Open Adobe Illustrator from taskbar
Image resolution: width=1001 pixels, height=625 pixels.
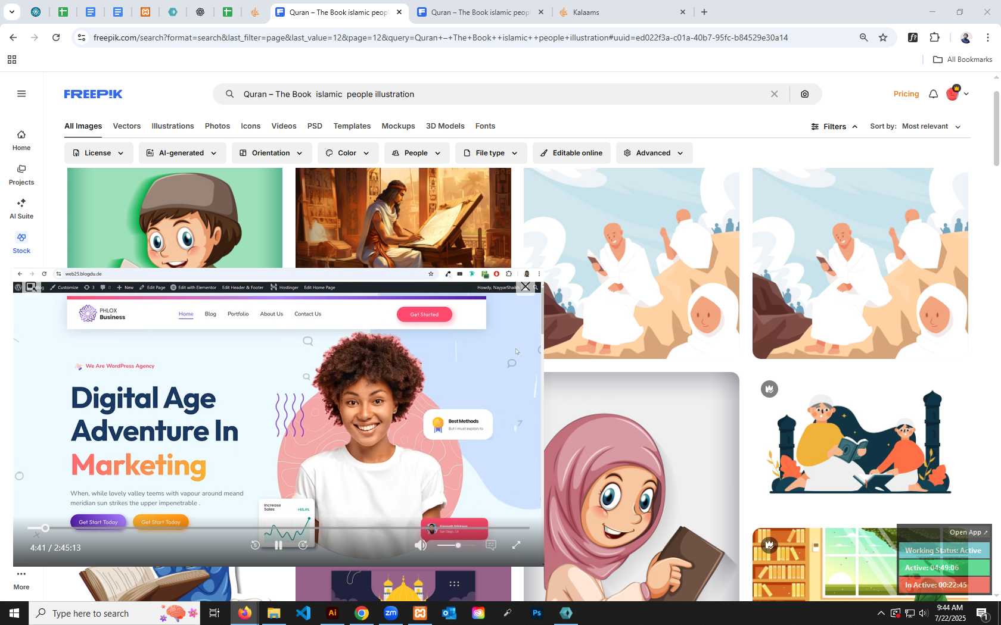pyautogui.click(x=332, y=613)
